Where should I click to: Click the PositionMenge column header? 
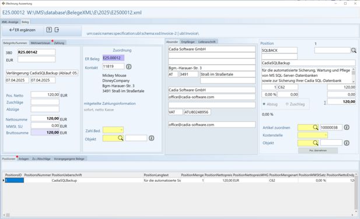pos(193,175)
